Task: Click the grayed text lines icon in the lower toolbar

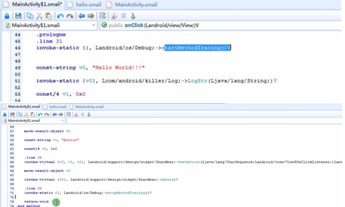Action: point(83,114)
